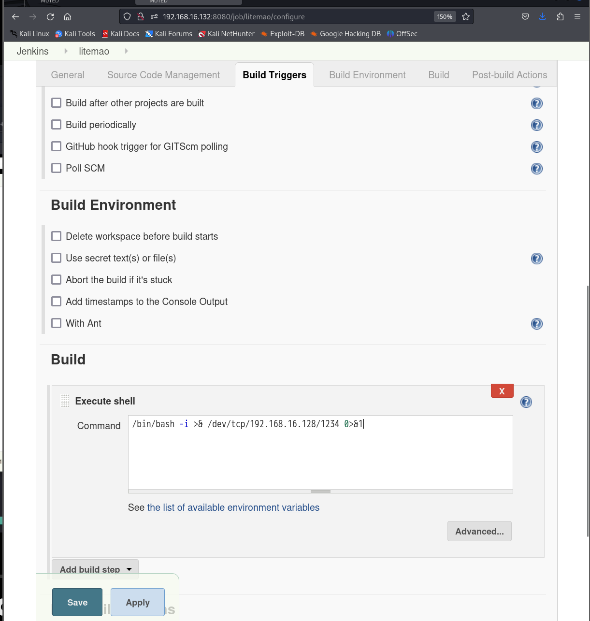Click the browser forward arrow
Image resolution: width=590 pixels, height=621 pixels.
[33, 16]
